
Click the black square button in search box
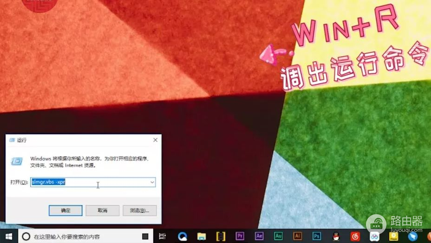pyautogui.click(x=145, y=236)
